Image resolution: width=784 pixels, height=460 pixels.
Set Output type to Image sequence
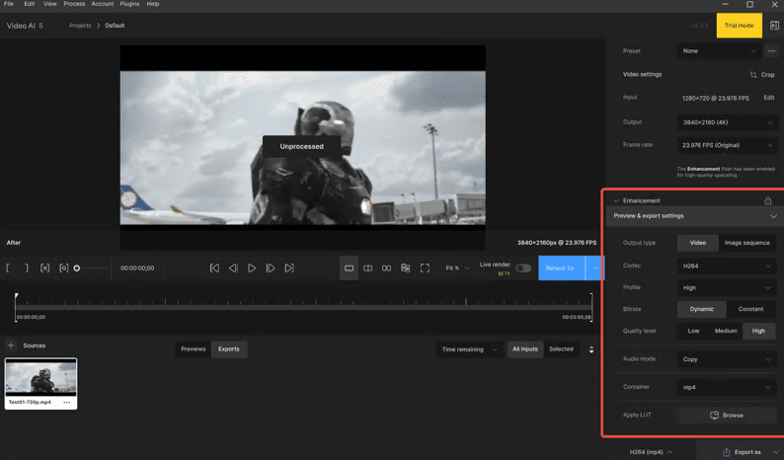747,243
